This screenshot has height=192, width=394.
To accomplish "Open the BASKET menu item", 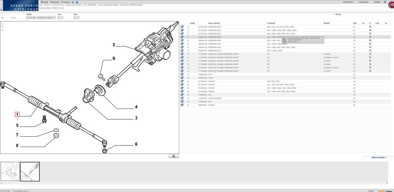I will [55, 2].
